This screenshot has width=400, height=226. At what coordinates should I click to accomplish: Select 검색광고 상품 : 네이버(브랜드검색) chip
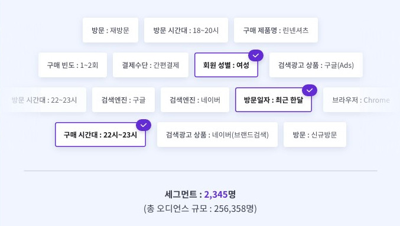217,135
